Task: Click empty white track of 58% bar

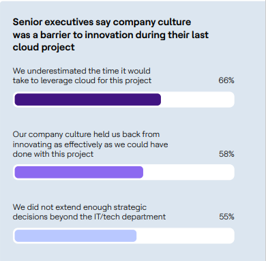Action: tap(189, 172)
